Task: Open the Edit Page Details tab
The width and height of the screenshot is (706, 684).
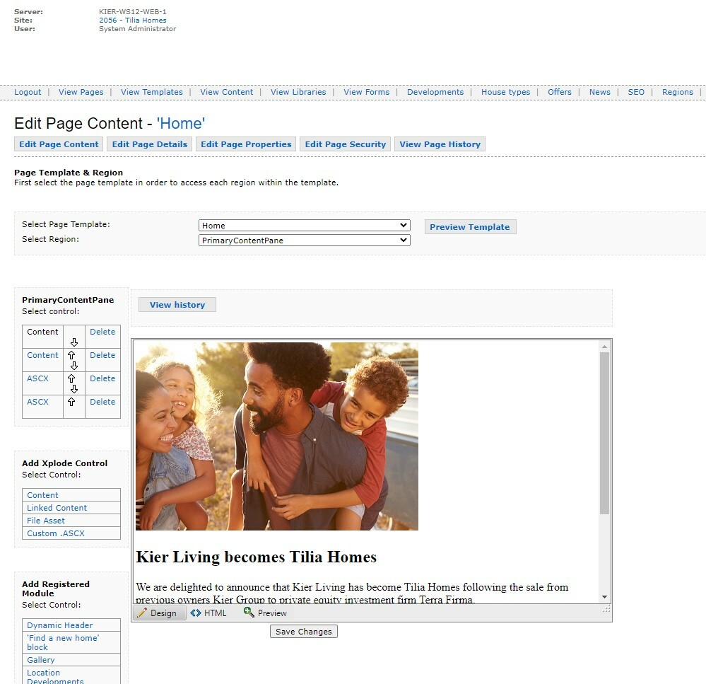Action: 150,144
